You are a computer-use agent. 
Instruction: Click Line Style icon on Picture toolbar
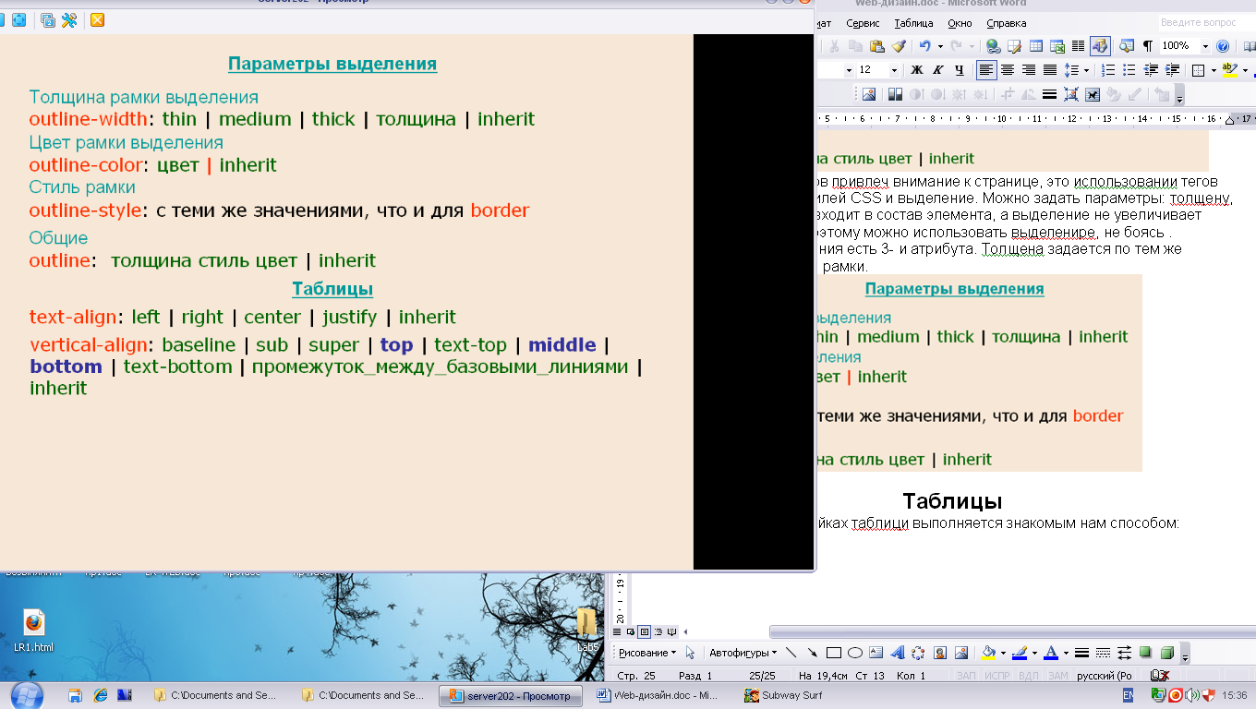point(1049,94)
